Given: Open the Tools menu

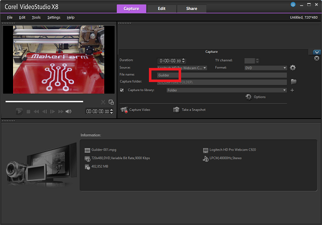Looking at the screenshot, I should [36, 18].
